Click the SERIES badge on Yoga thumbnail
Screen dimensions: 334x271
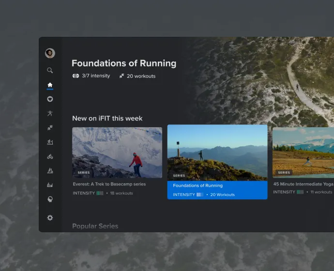click(284, 172)
